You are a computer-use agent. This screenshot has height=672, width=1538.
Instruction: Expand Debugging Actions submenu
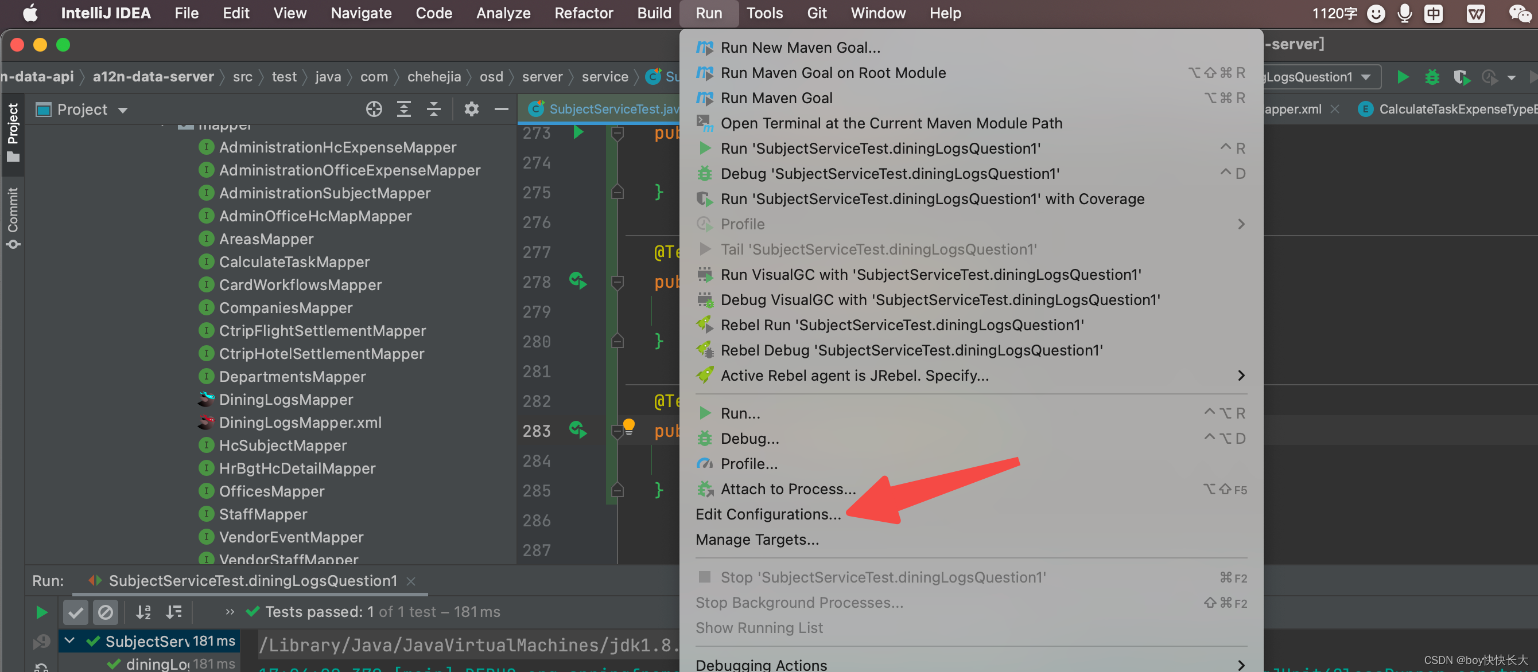[971, 664]
